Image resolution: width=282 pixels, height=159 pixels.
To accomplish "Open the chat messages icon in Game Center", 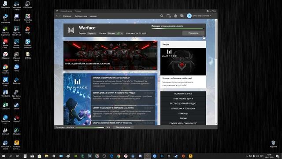I will [x=182, y=16].
